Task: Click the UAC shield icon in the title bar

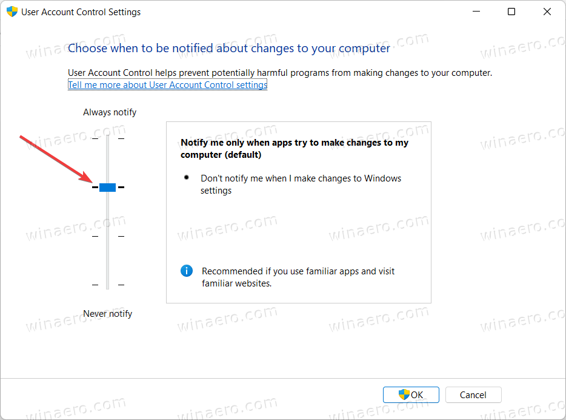Action: [x=12, y=11]
